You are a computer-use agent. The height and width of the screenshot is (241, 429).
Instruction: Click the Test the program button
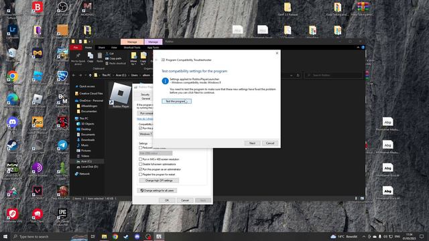pos(176,101)
